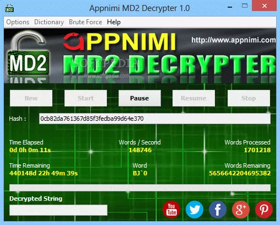Click the Words Processed label
Image resolution: width=280 pixels, height=225 pixels.
(247, 142)
